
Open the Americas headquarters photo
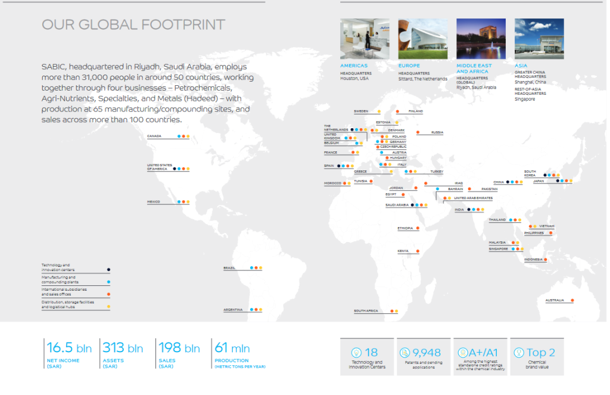[365, 39]
